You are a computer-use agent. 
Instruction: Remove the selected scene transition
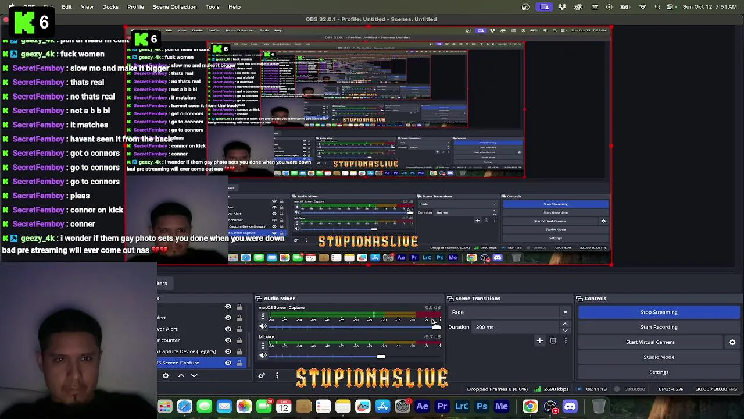[x=553, y=340]
